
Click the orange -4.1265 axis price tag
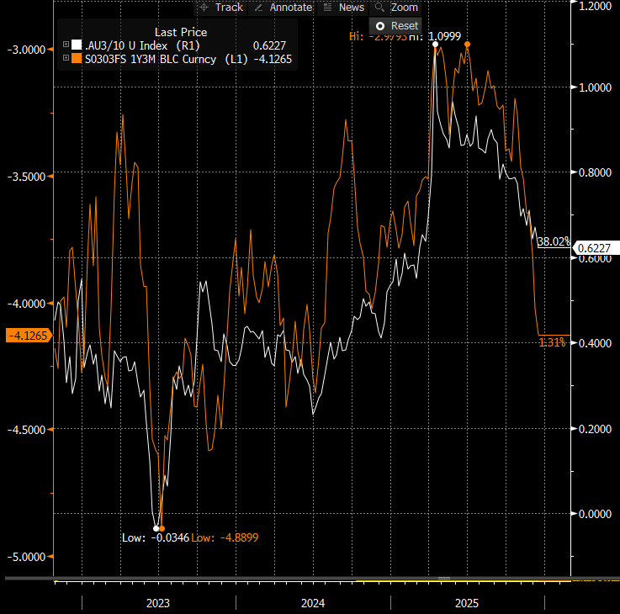28,336
